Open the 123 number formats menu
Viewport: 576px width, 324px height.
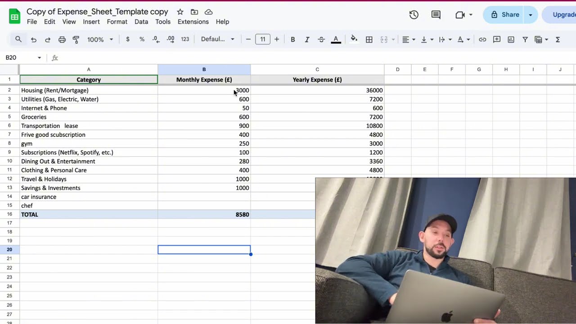(185, 40)
